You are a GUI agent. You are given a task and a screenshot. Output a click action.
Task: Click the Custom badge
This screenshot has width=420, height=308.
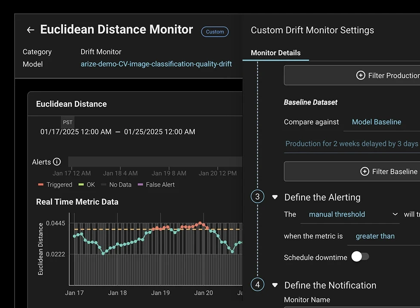click(x=215, y=31)
